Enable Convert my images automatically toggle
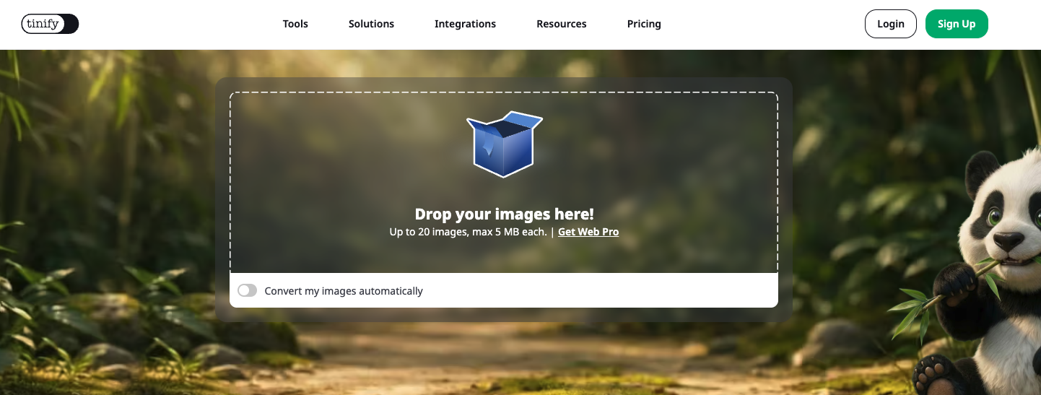 pos(248,290)
